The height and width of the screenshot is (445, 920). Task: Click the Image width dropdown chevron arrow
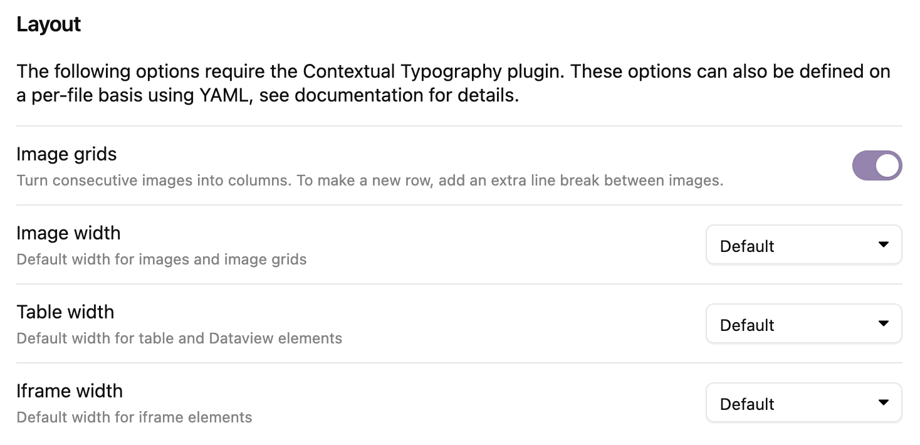click(884, 245)
